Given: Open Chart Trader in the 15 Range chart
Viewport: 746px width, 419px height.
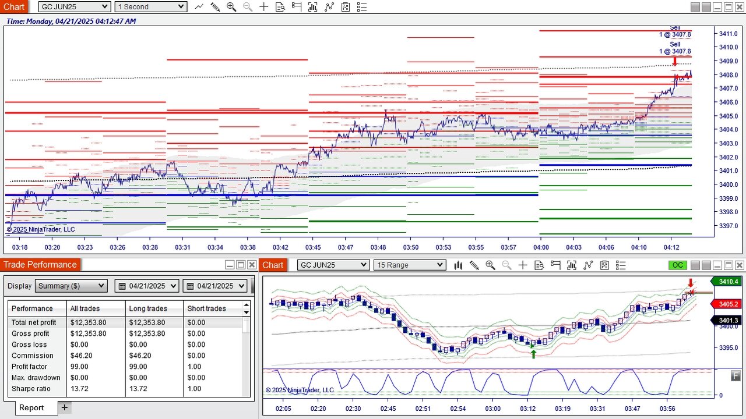Looking at the screenshot, I should [555, 265].
